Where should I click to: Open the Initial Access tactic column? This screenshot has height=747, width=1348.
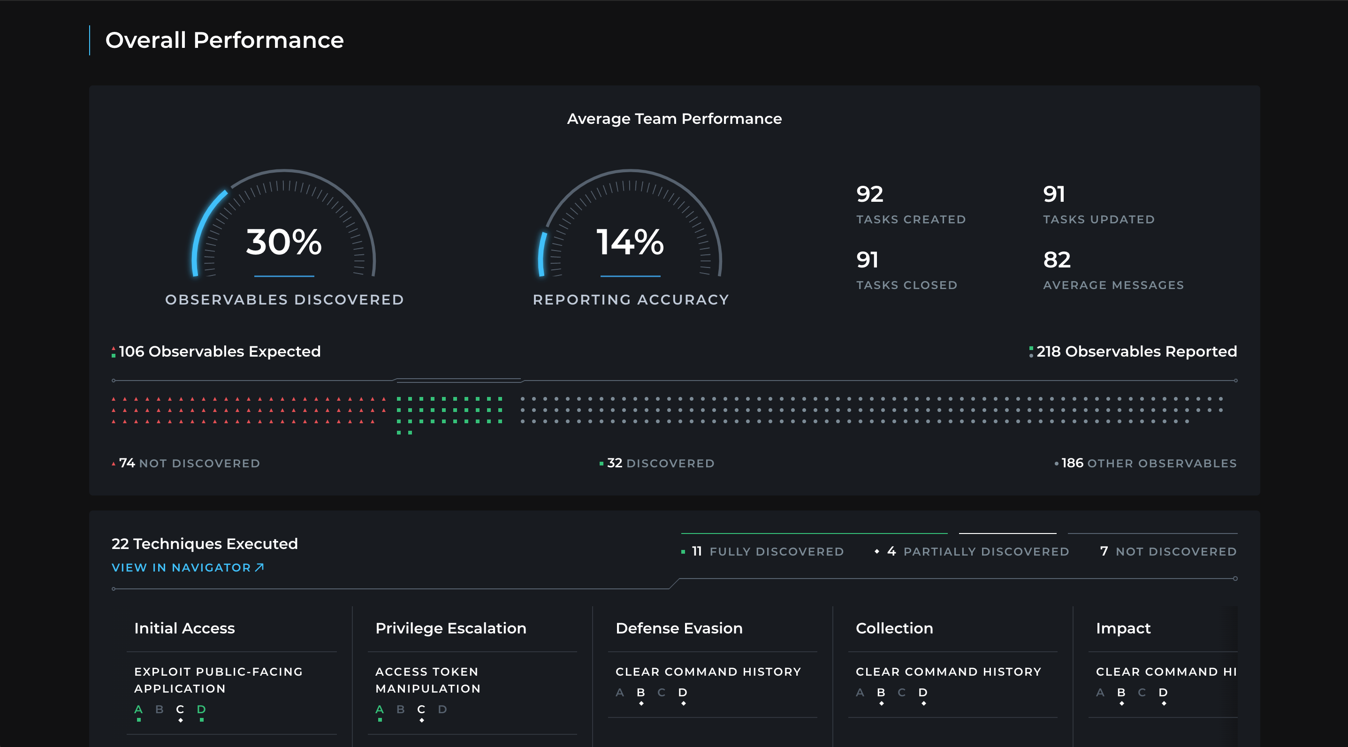pyautogui.click(x=184, y=628)
